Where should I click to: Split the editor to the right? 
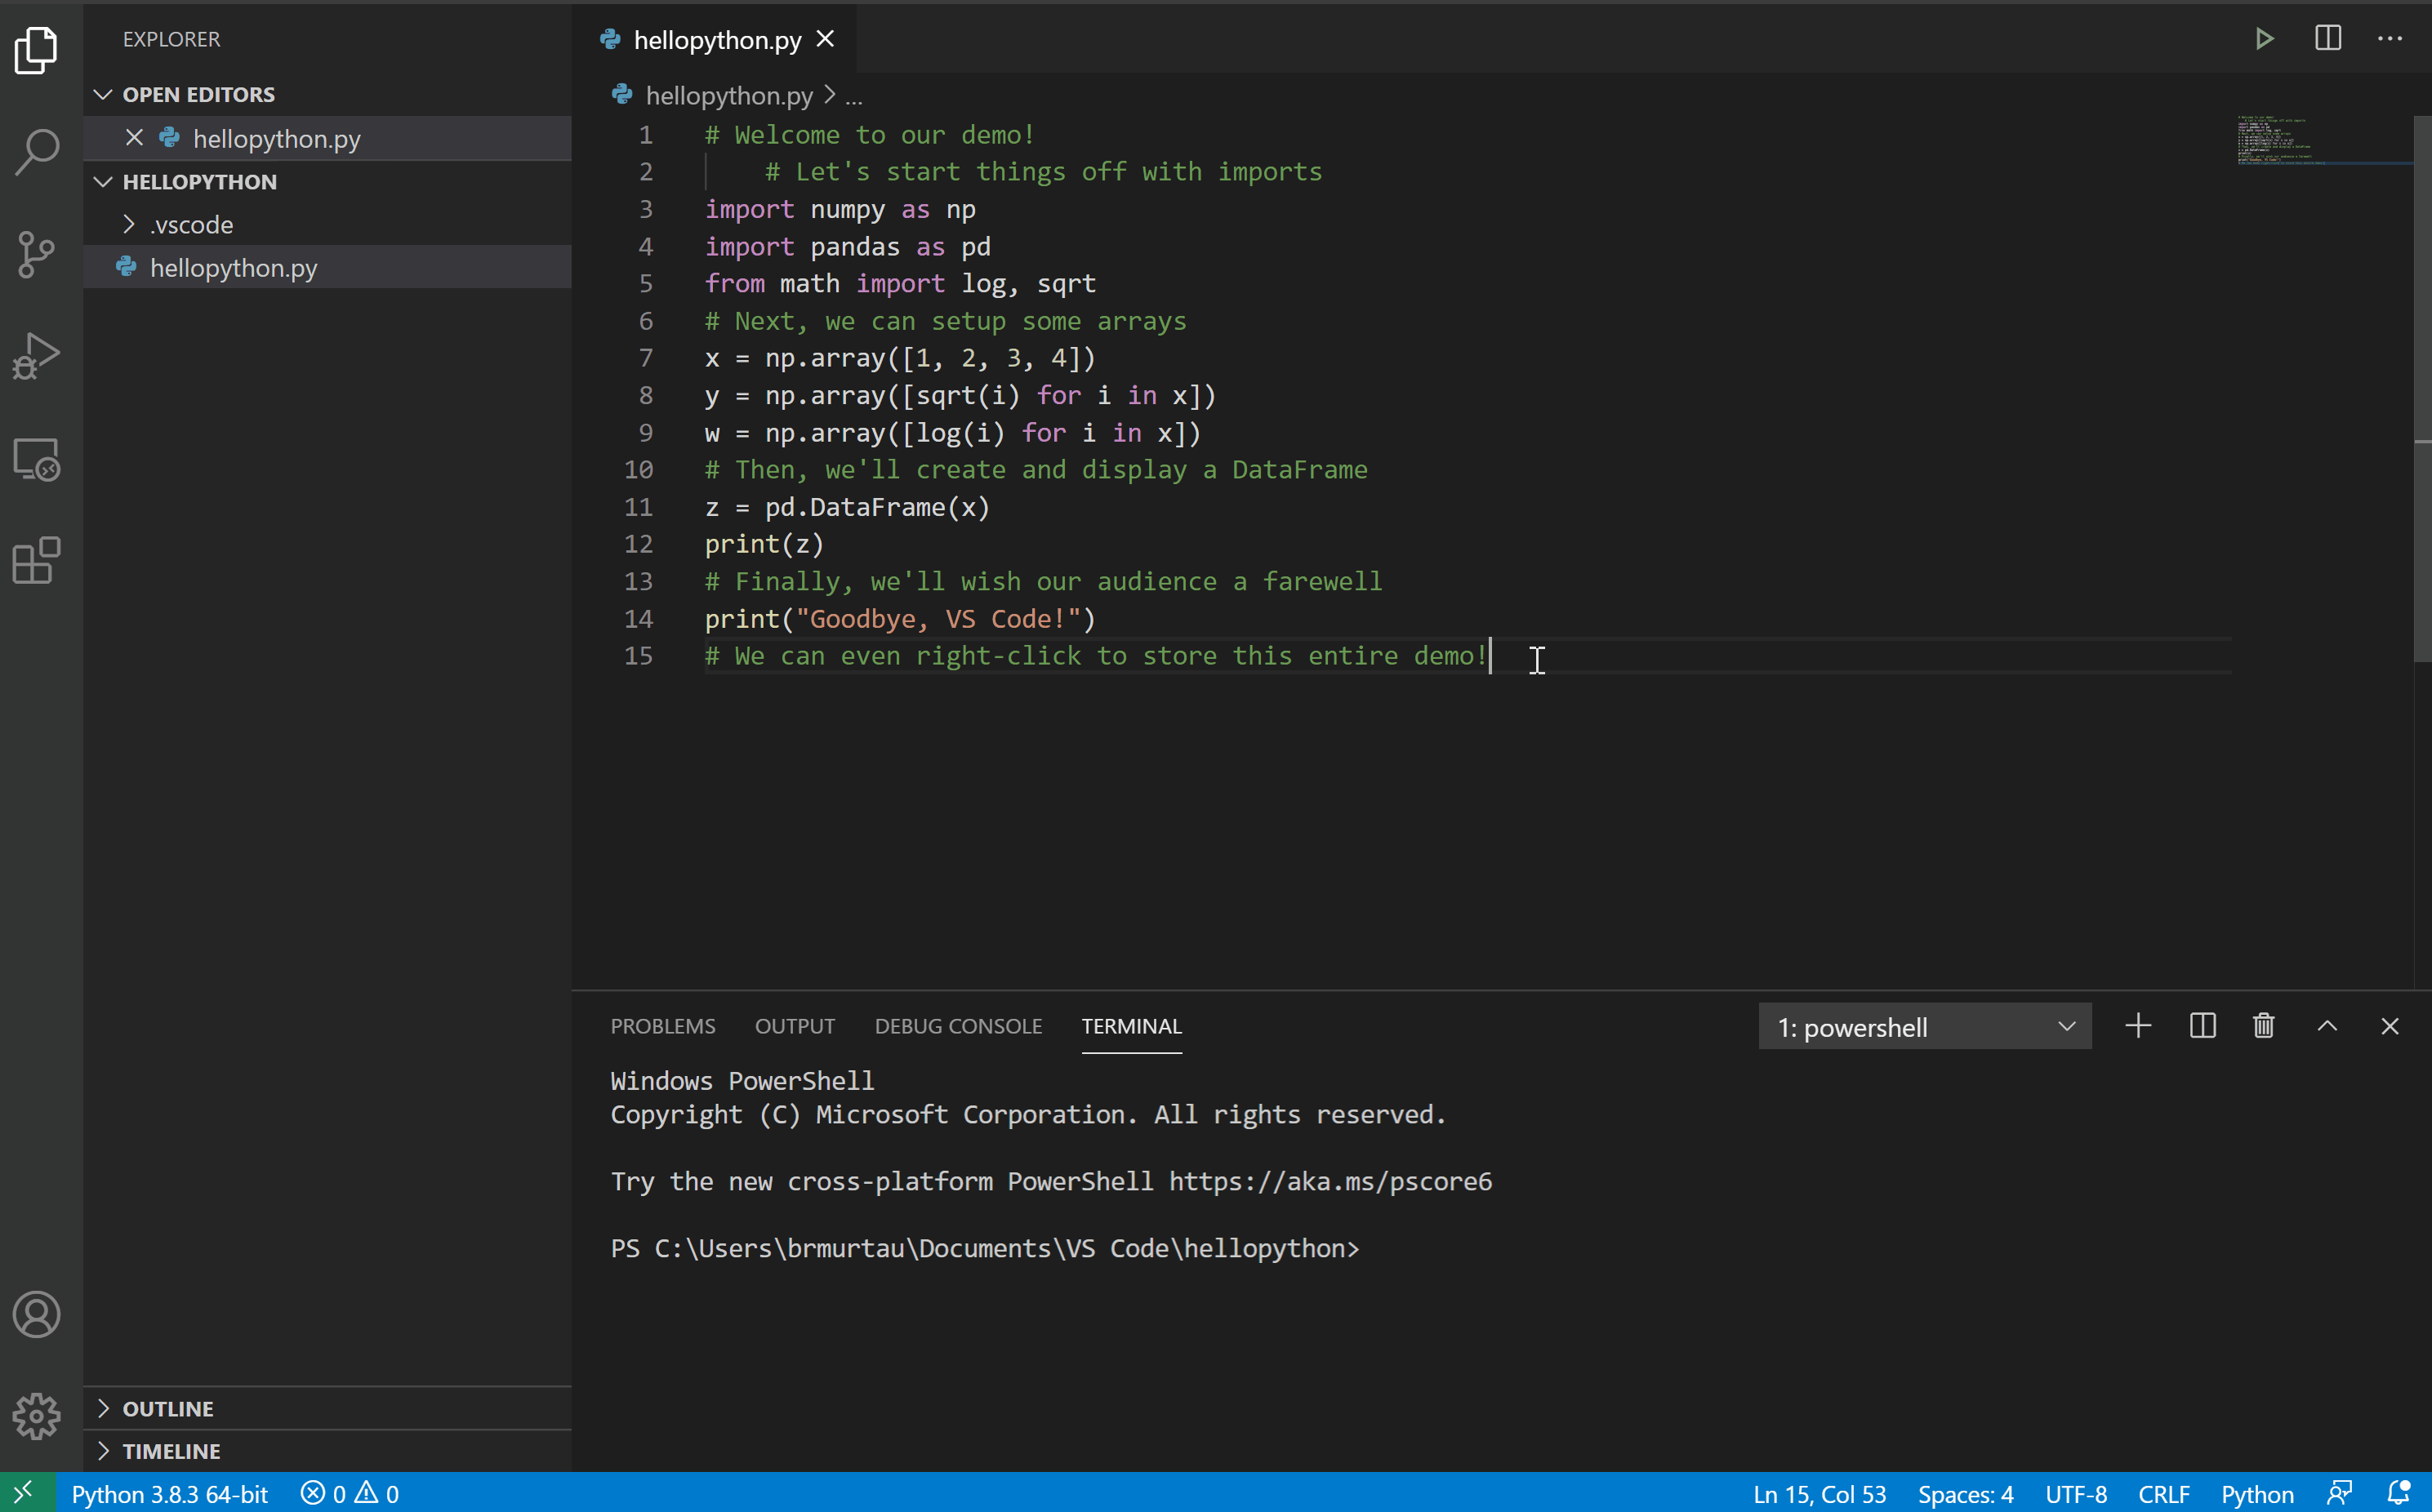[x=2328, y=39]
